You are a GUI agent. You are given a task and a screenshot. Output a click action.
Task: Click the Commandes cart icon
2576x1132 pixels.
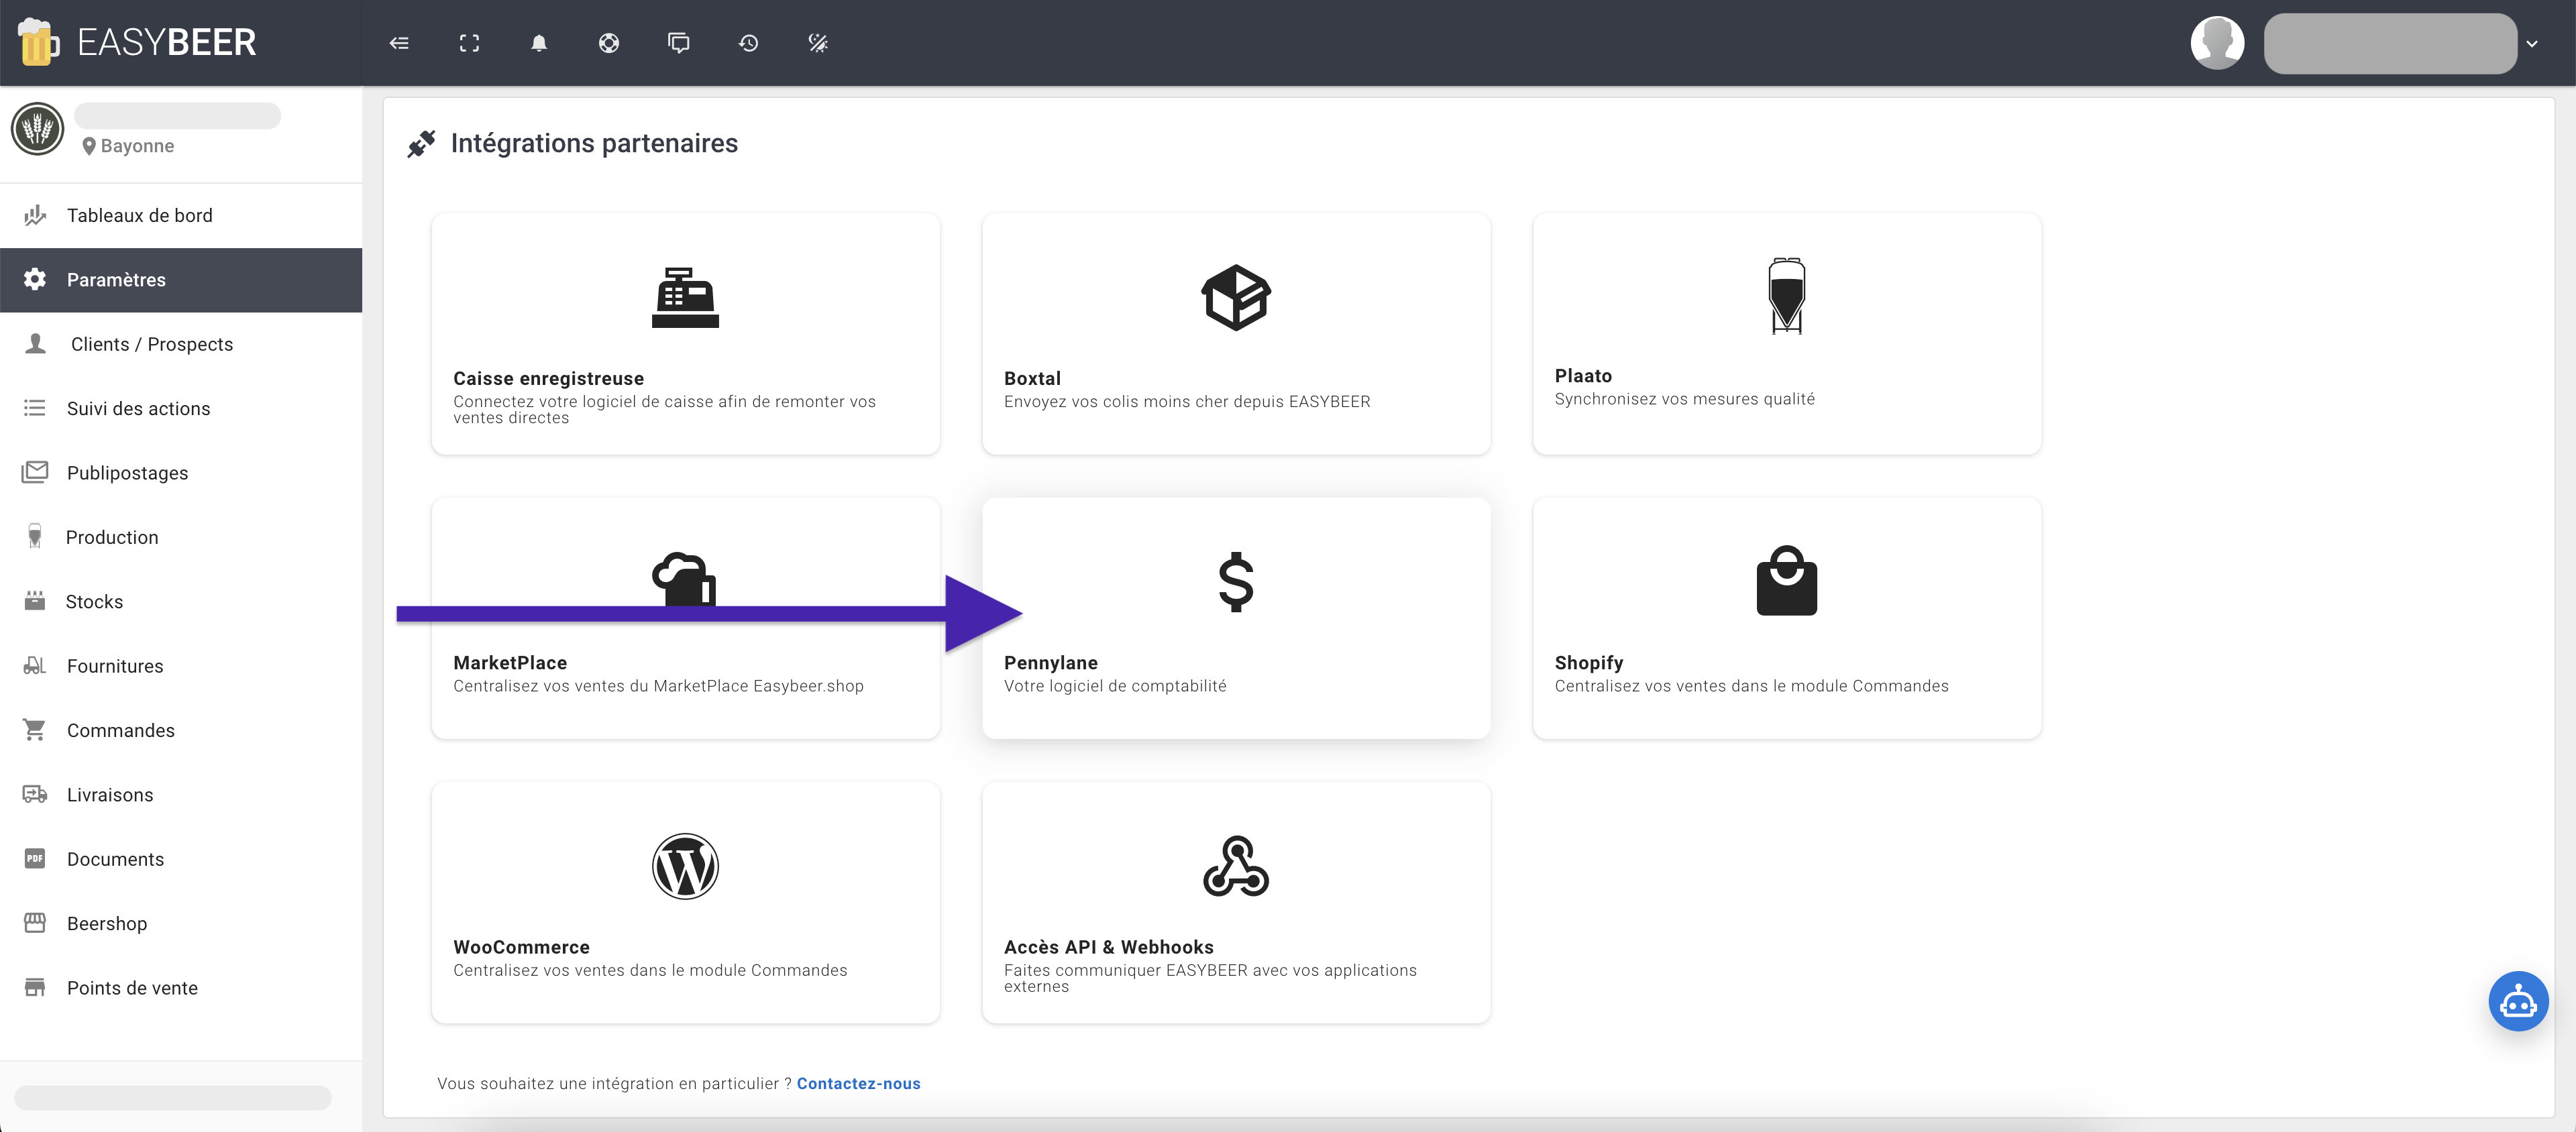click(x=35, y=730)
